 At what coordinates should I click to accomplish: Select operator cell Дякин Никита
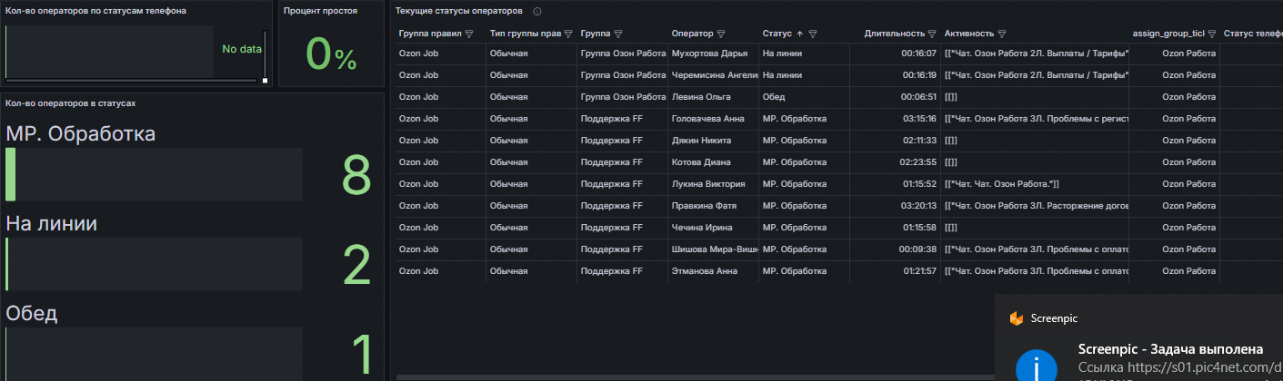tap(713, 141)
